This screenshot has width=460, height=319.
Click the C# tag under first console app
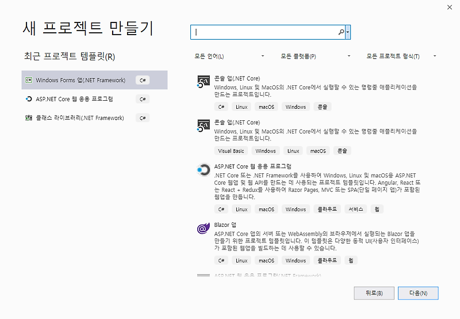(221, 107)
